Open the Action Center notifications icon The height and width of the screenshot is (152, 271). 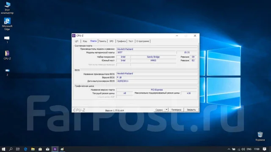pyautogui.click(x=264, y=149)
